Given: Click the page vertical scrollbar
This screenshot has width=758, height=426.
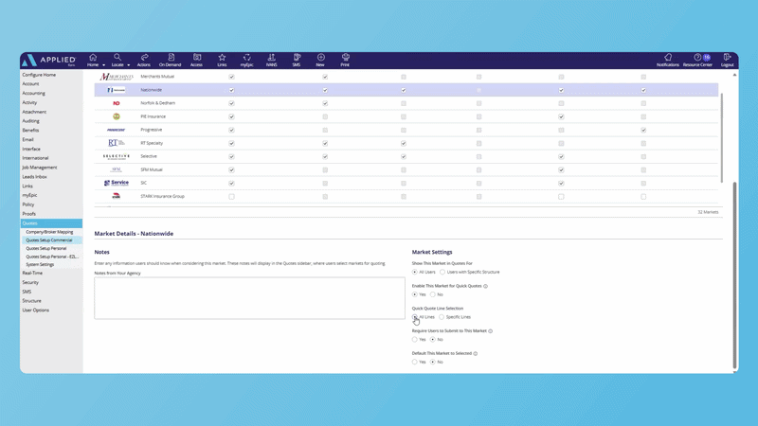Looking at the screenshot, I should pos(735,275).
